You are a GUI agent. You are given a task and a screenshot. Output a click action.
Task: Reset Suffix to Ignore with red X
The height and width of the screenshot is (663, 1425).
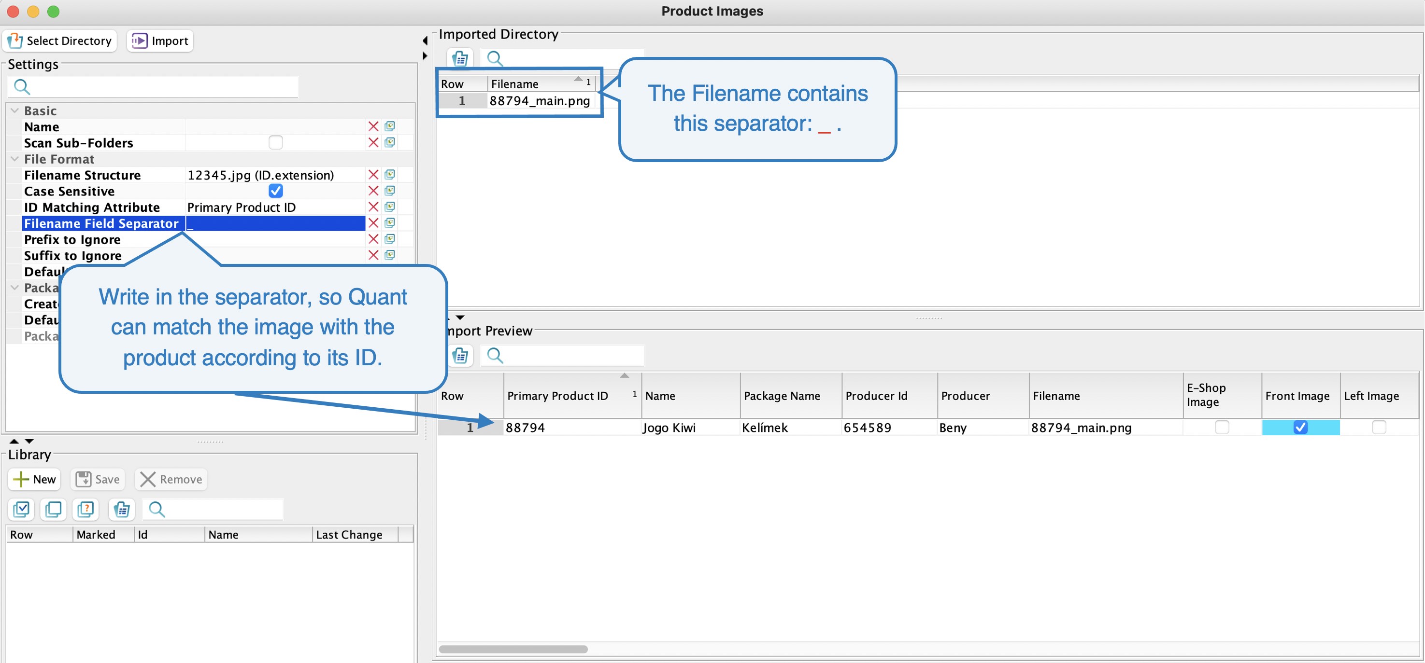coord(373,255)
